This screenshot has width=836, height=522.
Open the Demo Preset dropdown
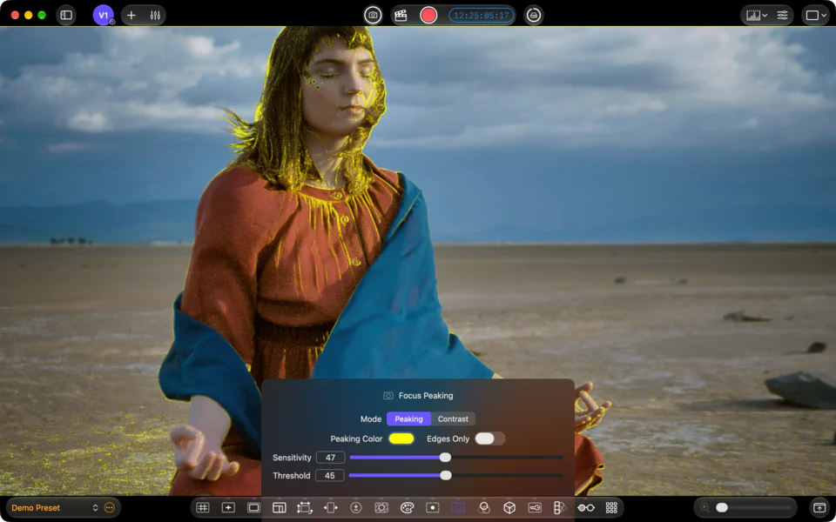(53, 508)
